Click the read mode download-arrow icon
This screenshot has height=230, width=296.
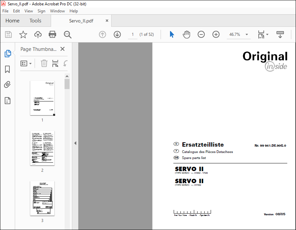(x=280, y=34)
